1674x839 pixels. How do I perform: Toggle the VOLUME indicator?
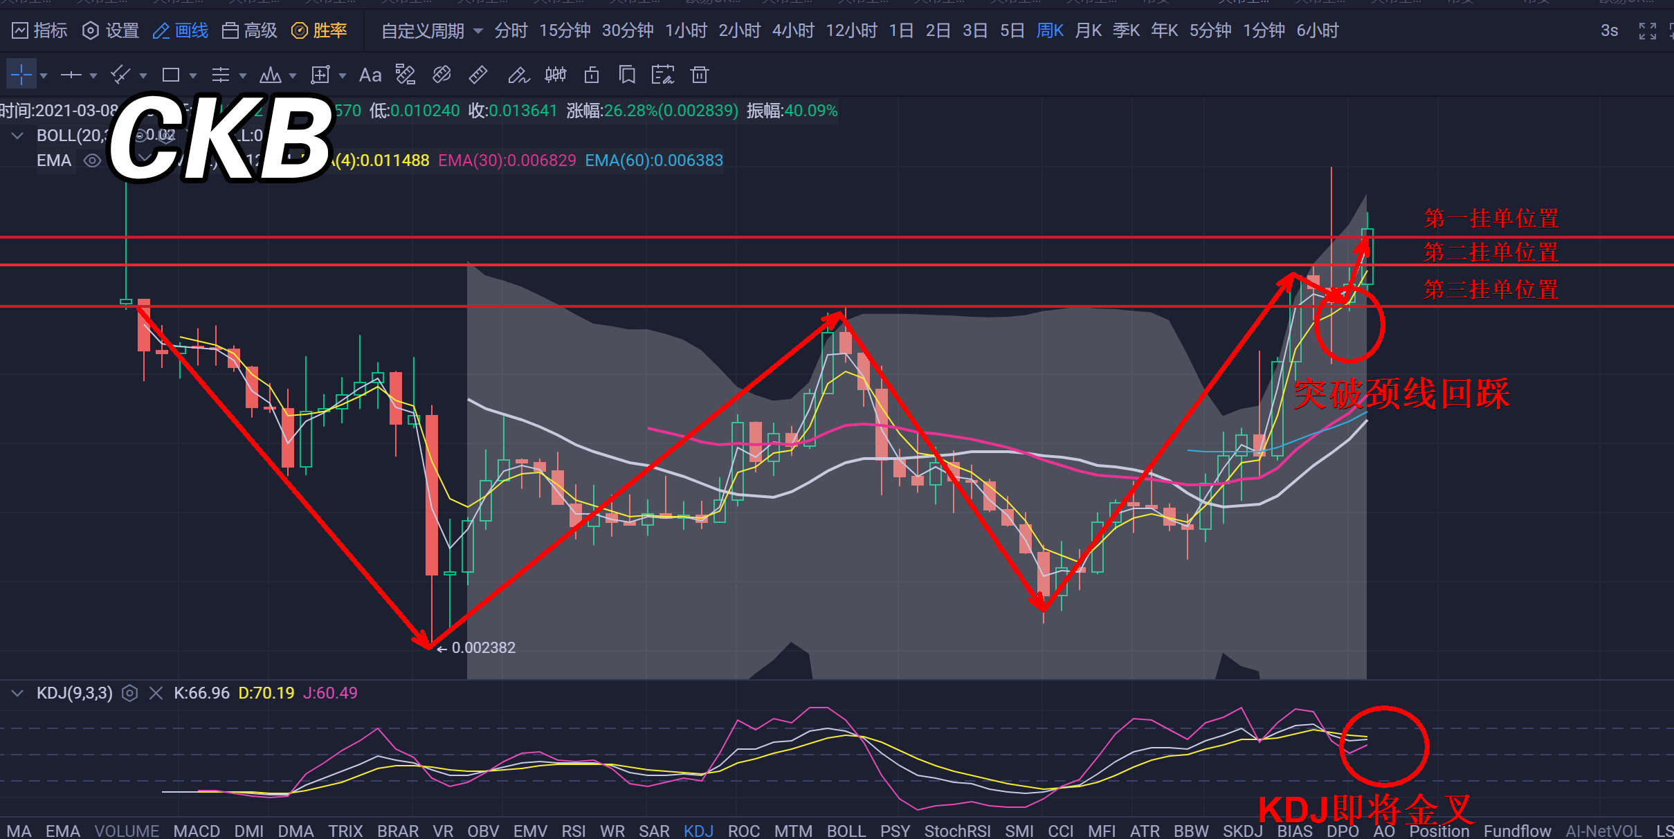(127, 831)
